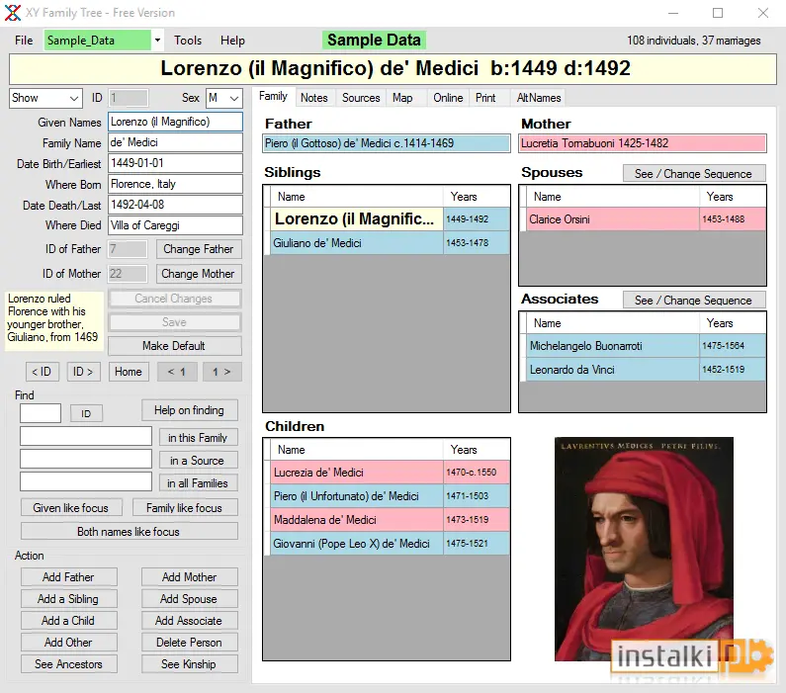786x693 pixels.
Task: Switch to the AltNames tab
Action: tap(539, 98)
